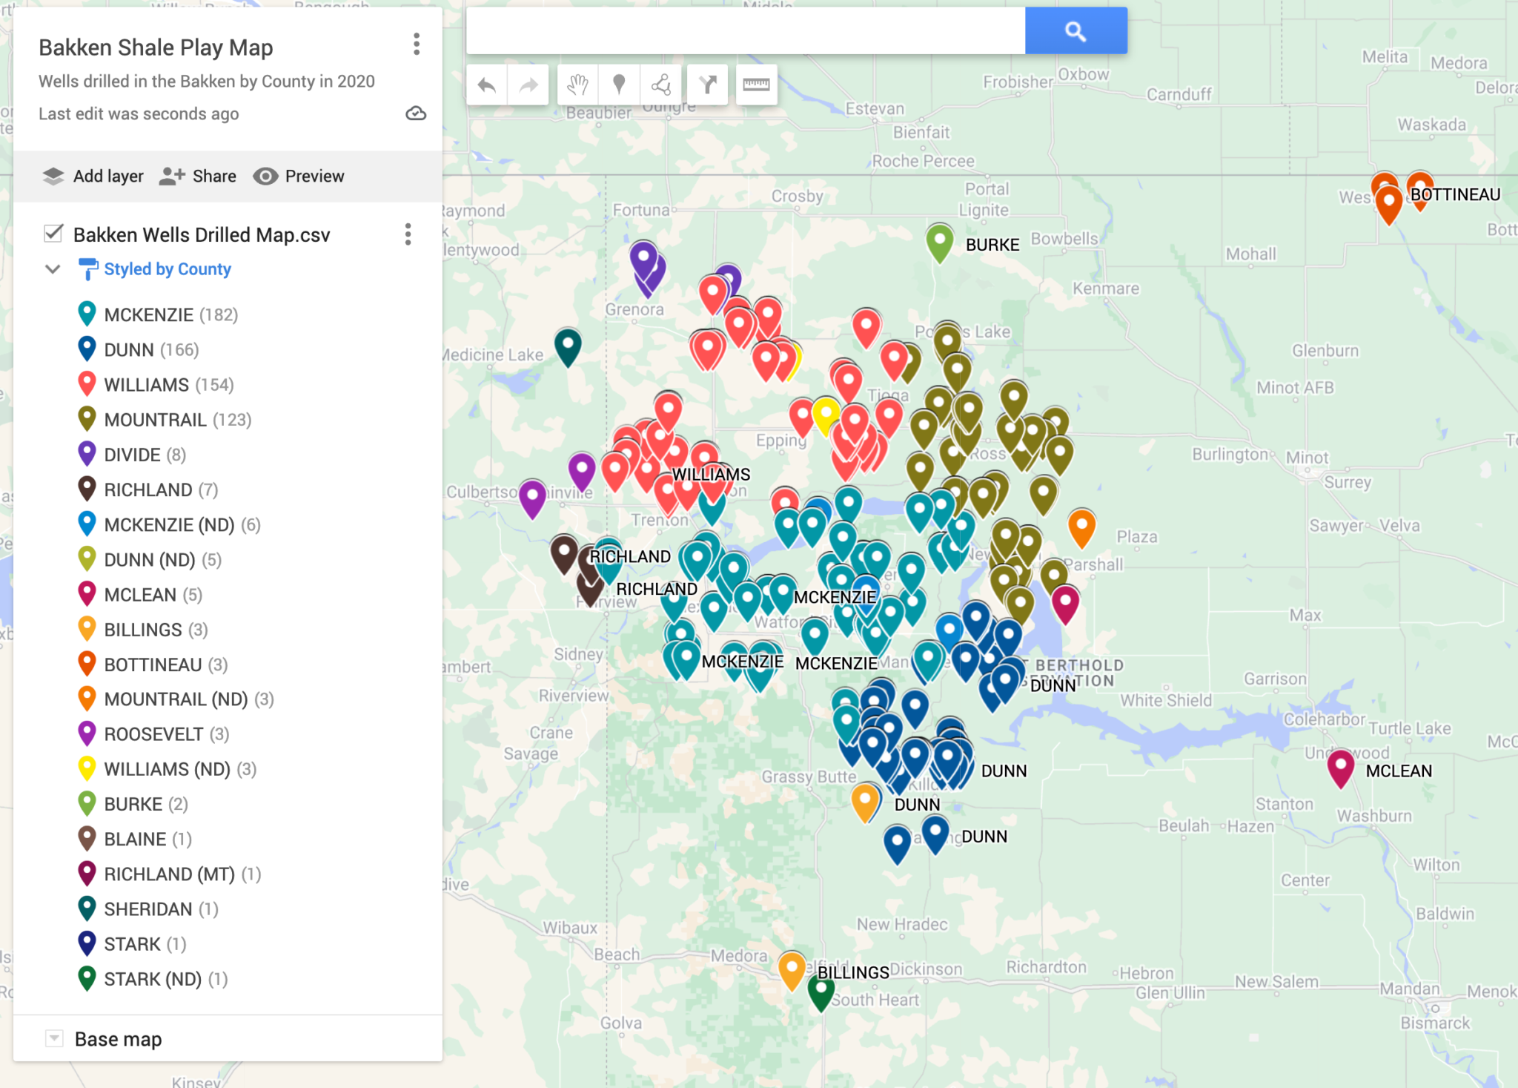Change the MCKENZIE marker color style
Viewport: 1518px width, 1088px height.
tap(87, 314)
